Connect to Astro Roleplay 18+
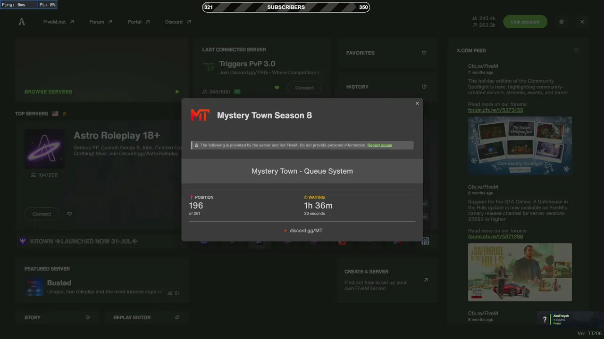The width and height of the screenshot is (604, 339). [42, 214]
